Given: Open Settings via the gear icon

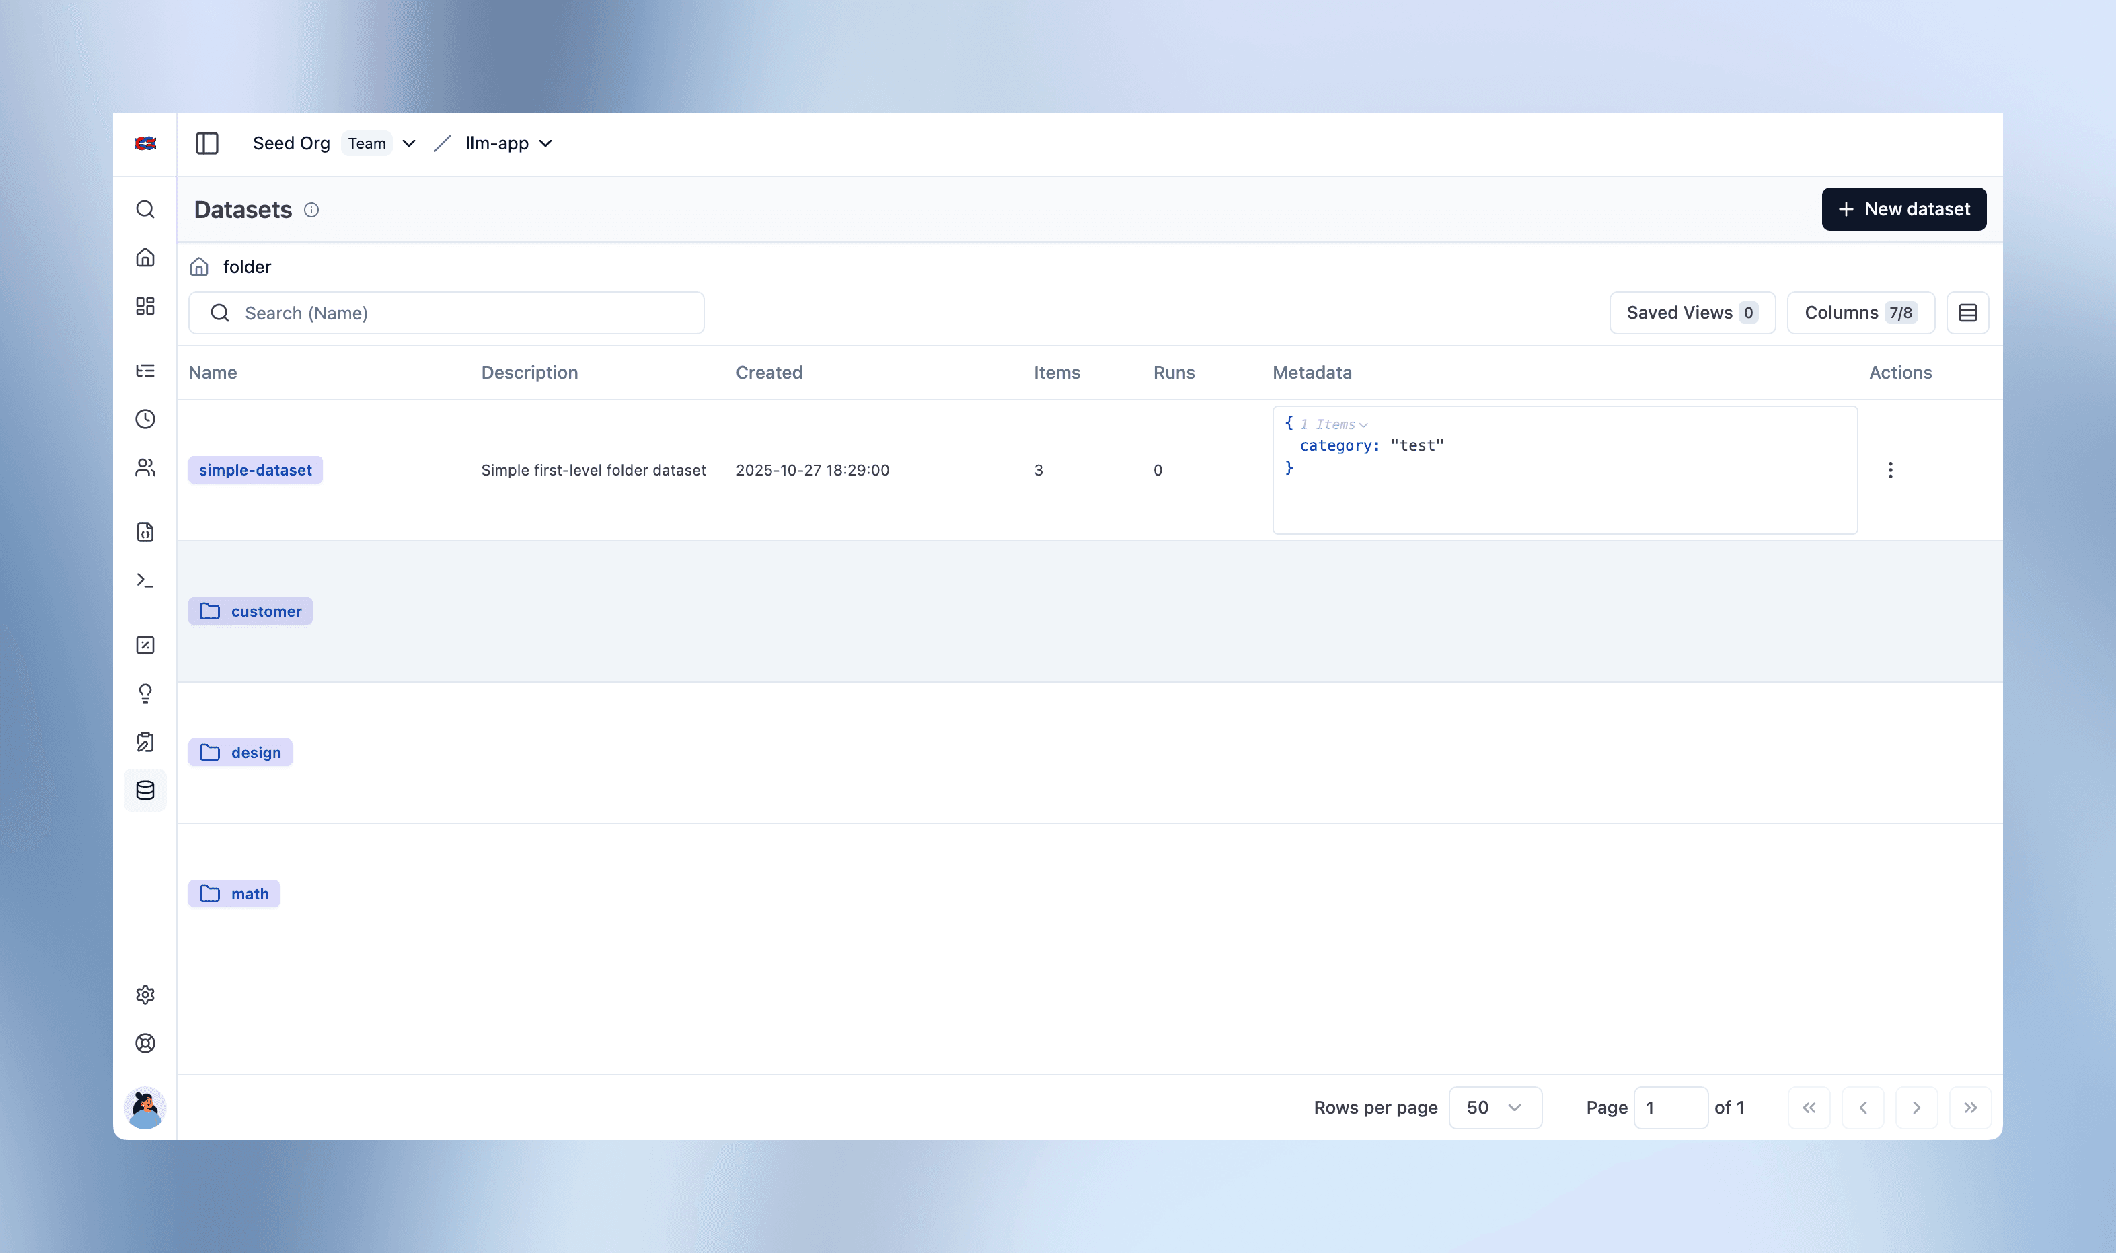Looking at the screenshot, I should tap(145, 994).
